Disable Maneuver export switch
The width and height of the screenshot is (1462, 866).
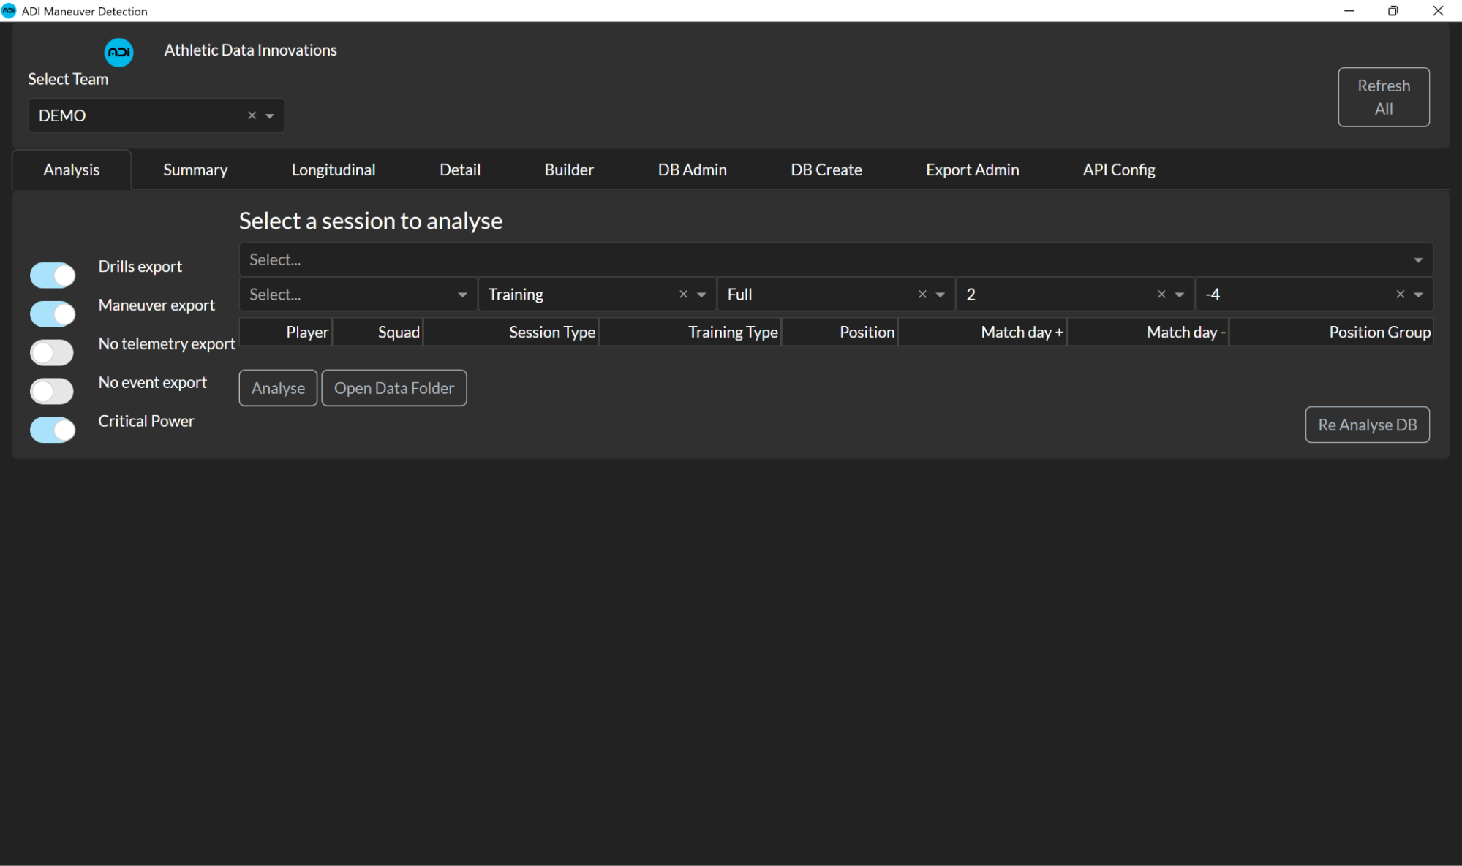click(53, 314)
